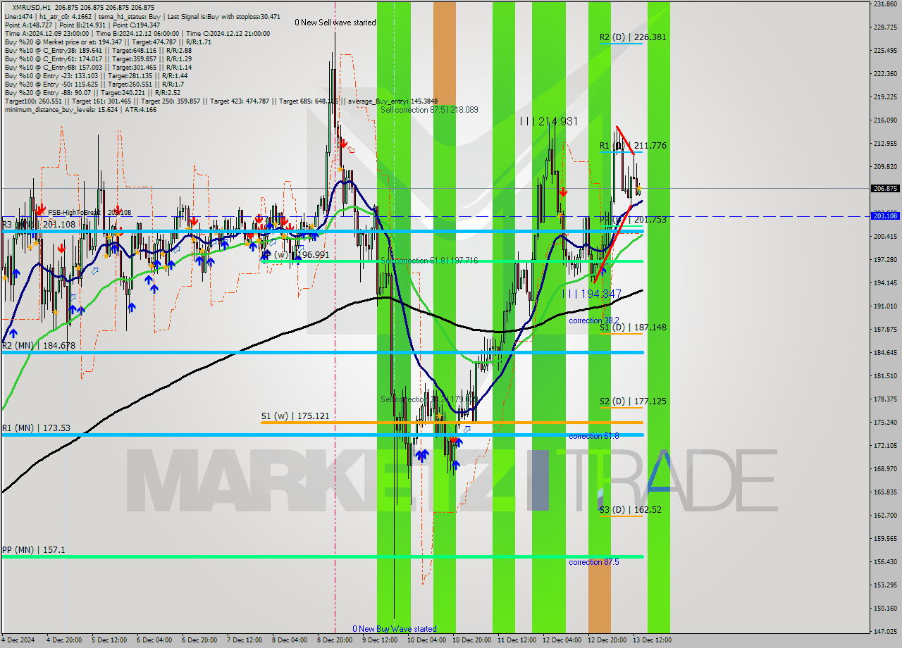
Task: Select the '0 New Buy Wave started' label
Action: pyautogui.click(x=395, y=629)
